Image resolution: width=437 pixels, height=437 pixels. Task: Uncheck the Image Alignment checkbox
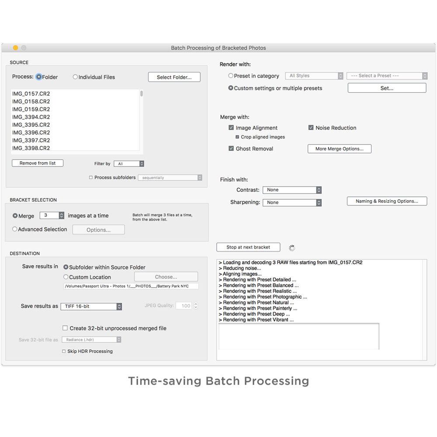(231, 128)
